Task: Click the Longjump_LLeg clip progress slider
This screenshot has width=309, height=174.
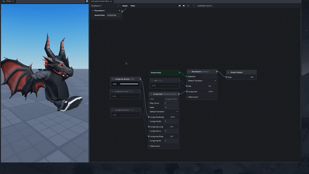Action: (x=129, y=96)
